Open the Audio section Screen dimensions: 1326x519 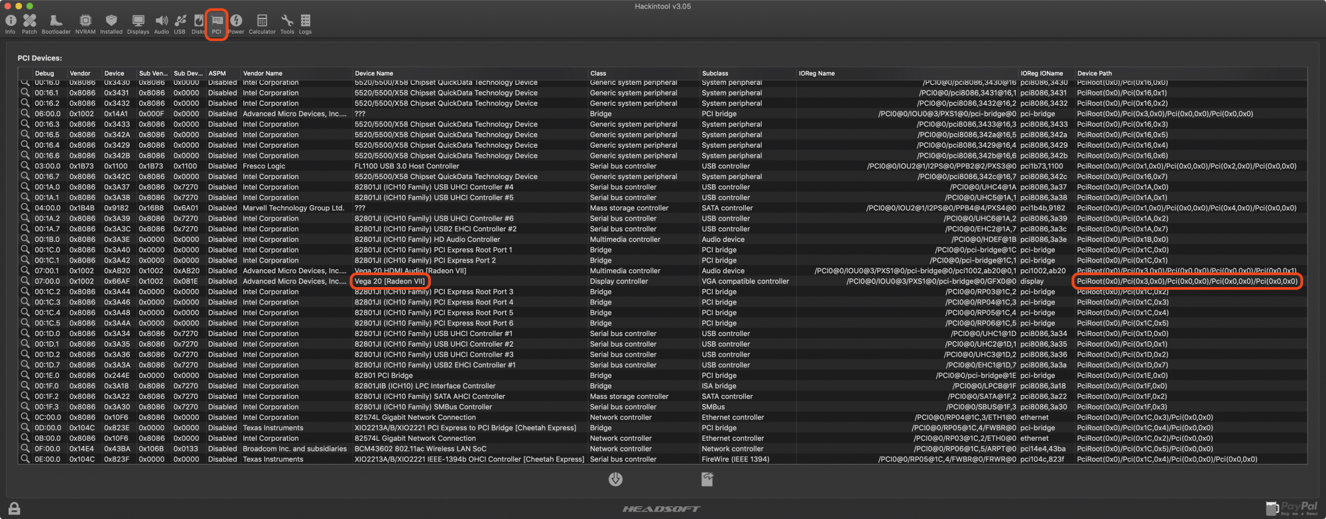[x=162, y=25]
